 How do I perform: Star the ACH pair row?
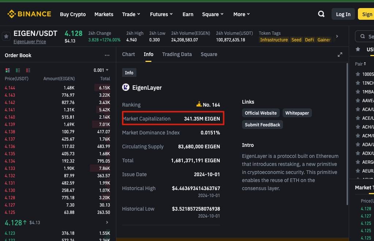(358, 127)
